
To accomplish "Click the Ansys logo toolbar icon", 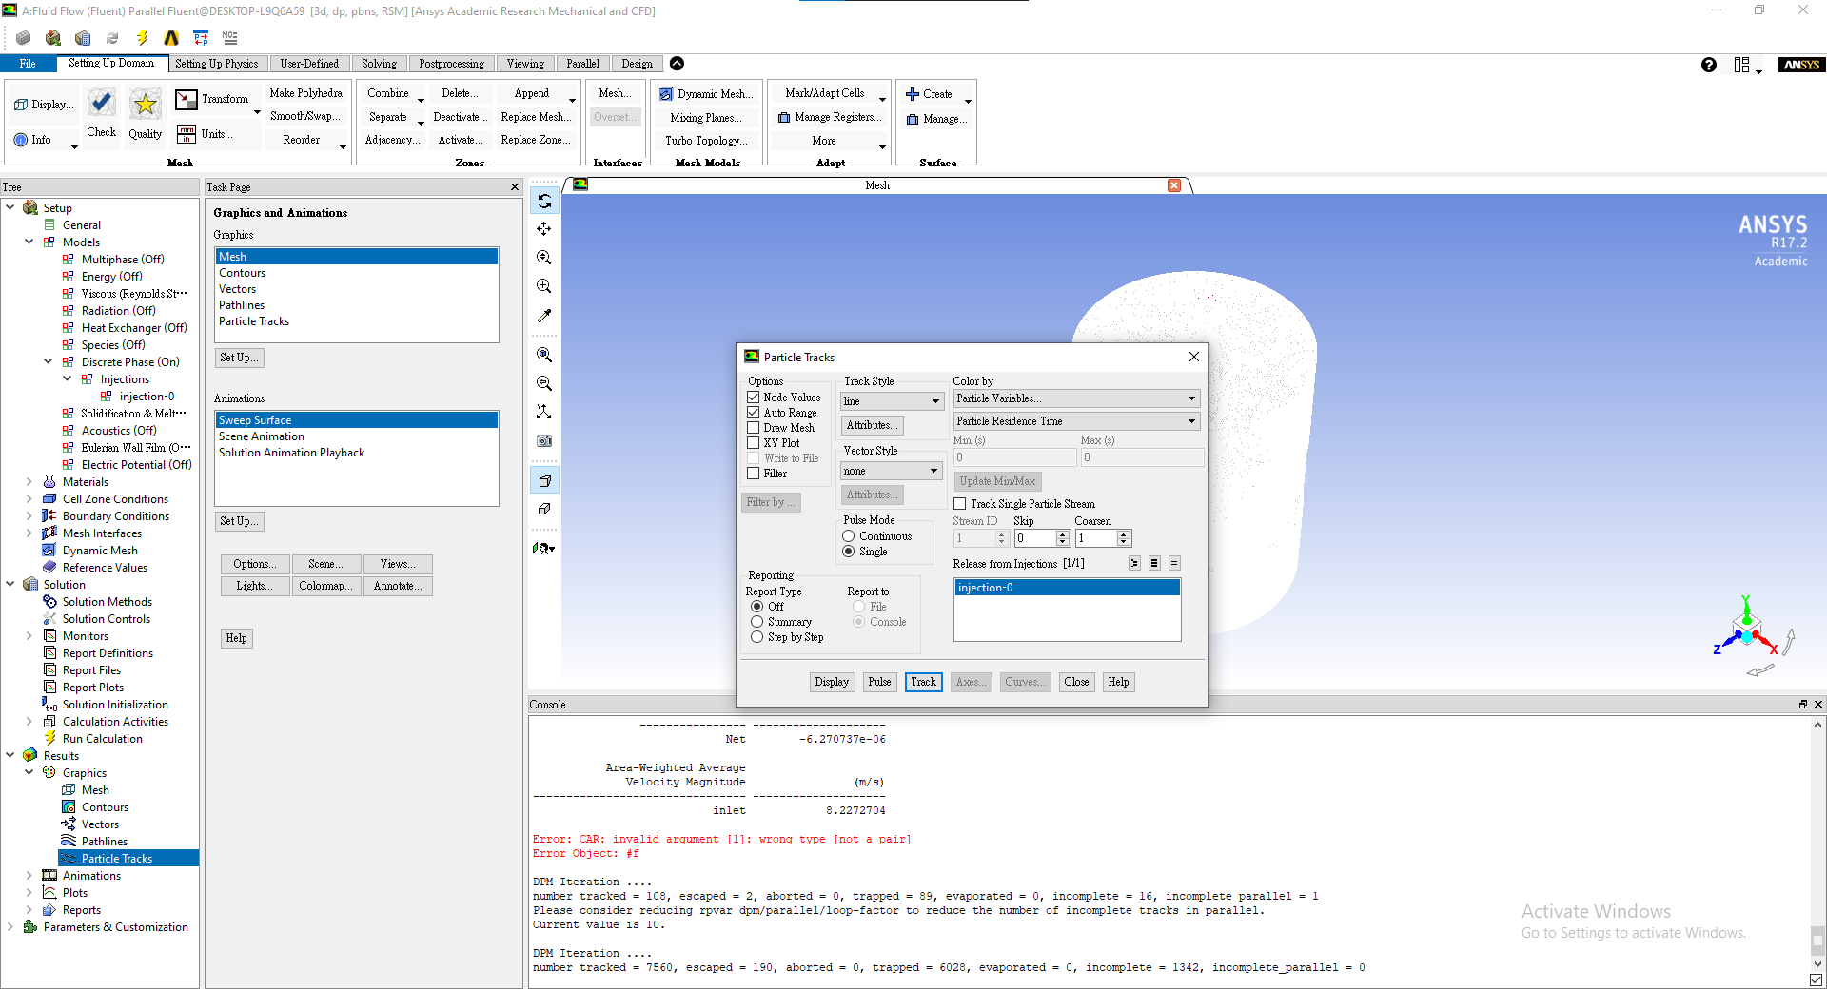I will click(171, 38).
